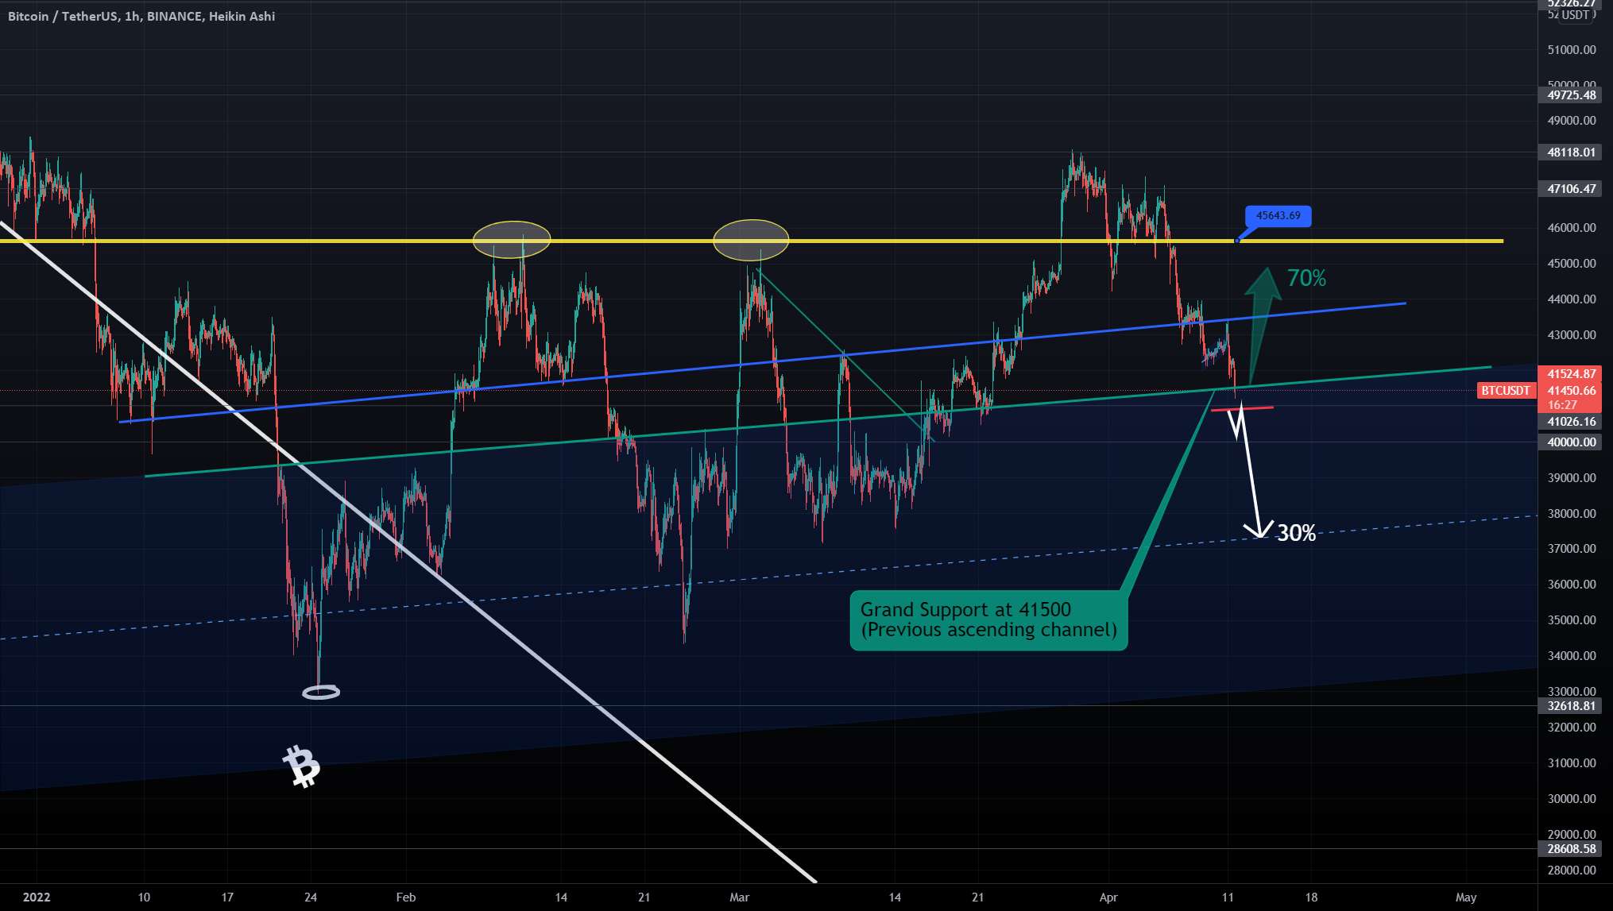Click the 'Mar' date on time axis
The width and height of the screenshot is (1613, 911).
click(739, 897)
